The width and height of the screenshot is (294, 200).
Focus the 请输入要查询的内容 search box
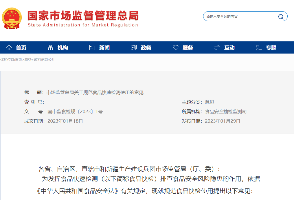click(x=240, y=16)
